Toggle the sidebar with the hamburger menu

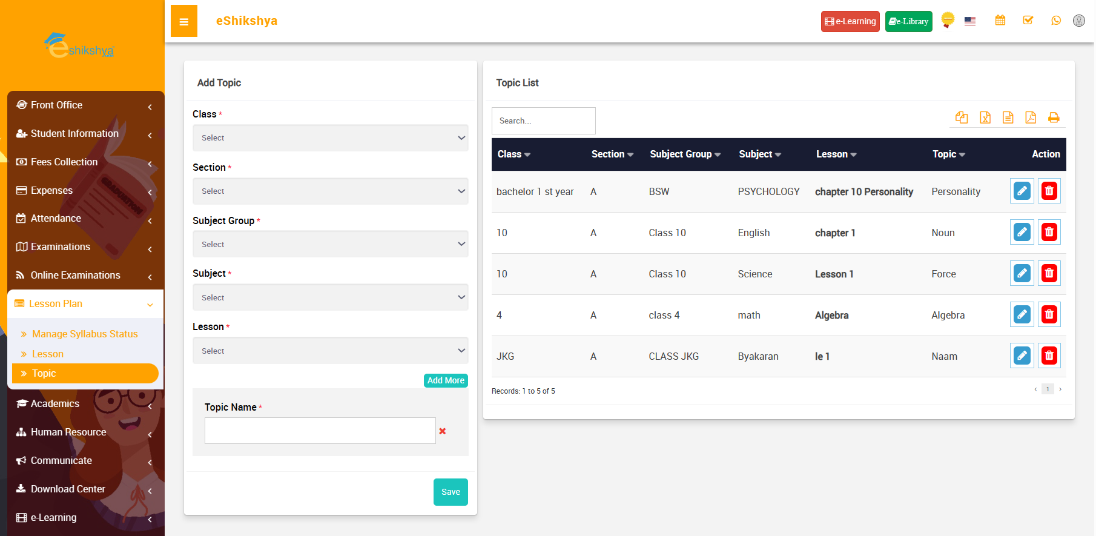(183, 21)
